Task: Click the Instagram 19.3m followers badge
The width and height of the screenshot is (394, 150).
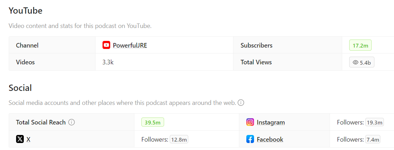Action: tap(374, 122)
